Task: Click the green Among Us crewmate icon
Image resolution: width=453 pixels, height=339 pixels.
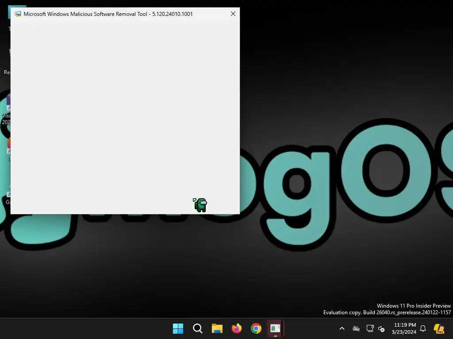Action: (200, 205)
